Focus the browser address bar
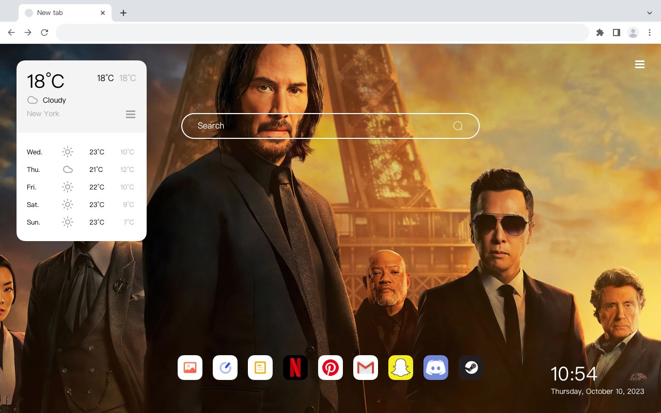 click(322, 33)
